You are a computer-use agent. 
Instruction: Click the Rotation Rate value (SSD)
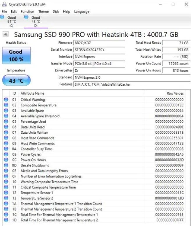click(176, 57)
